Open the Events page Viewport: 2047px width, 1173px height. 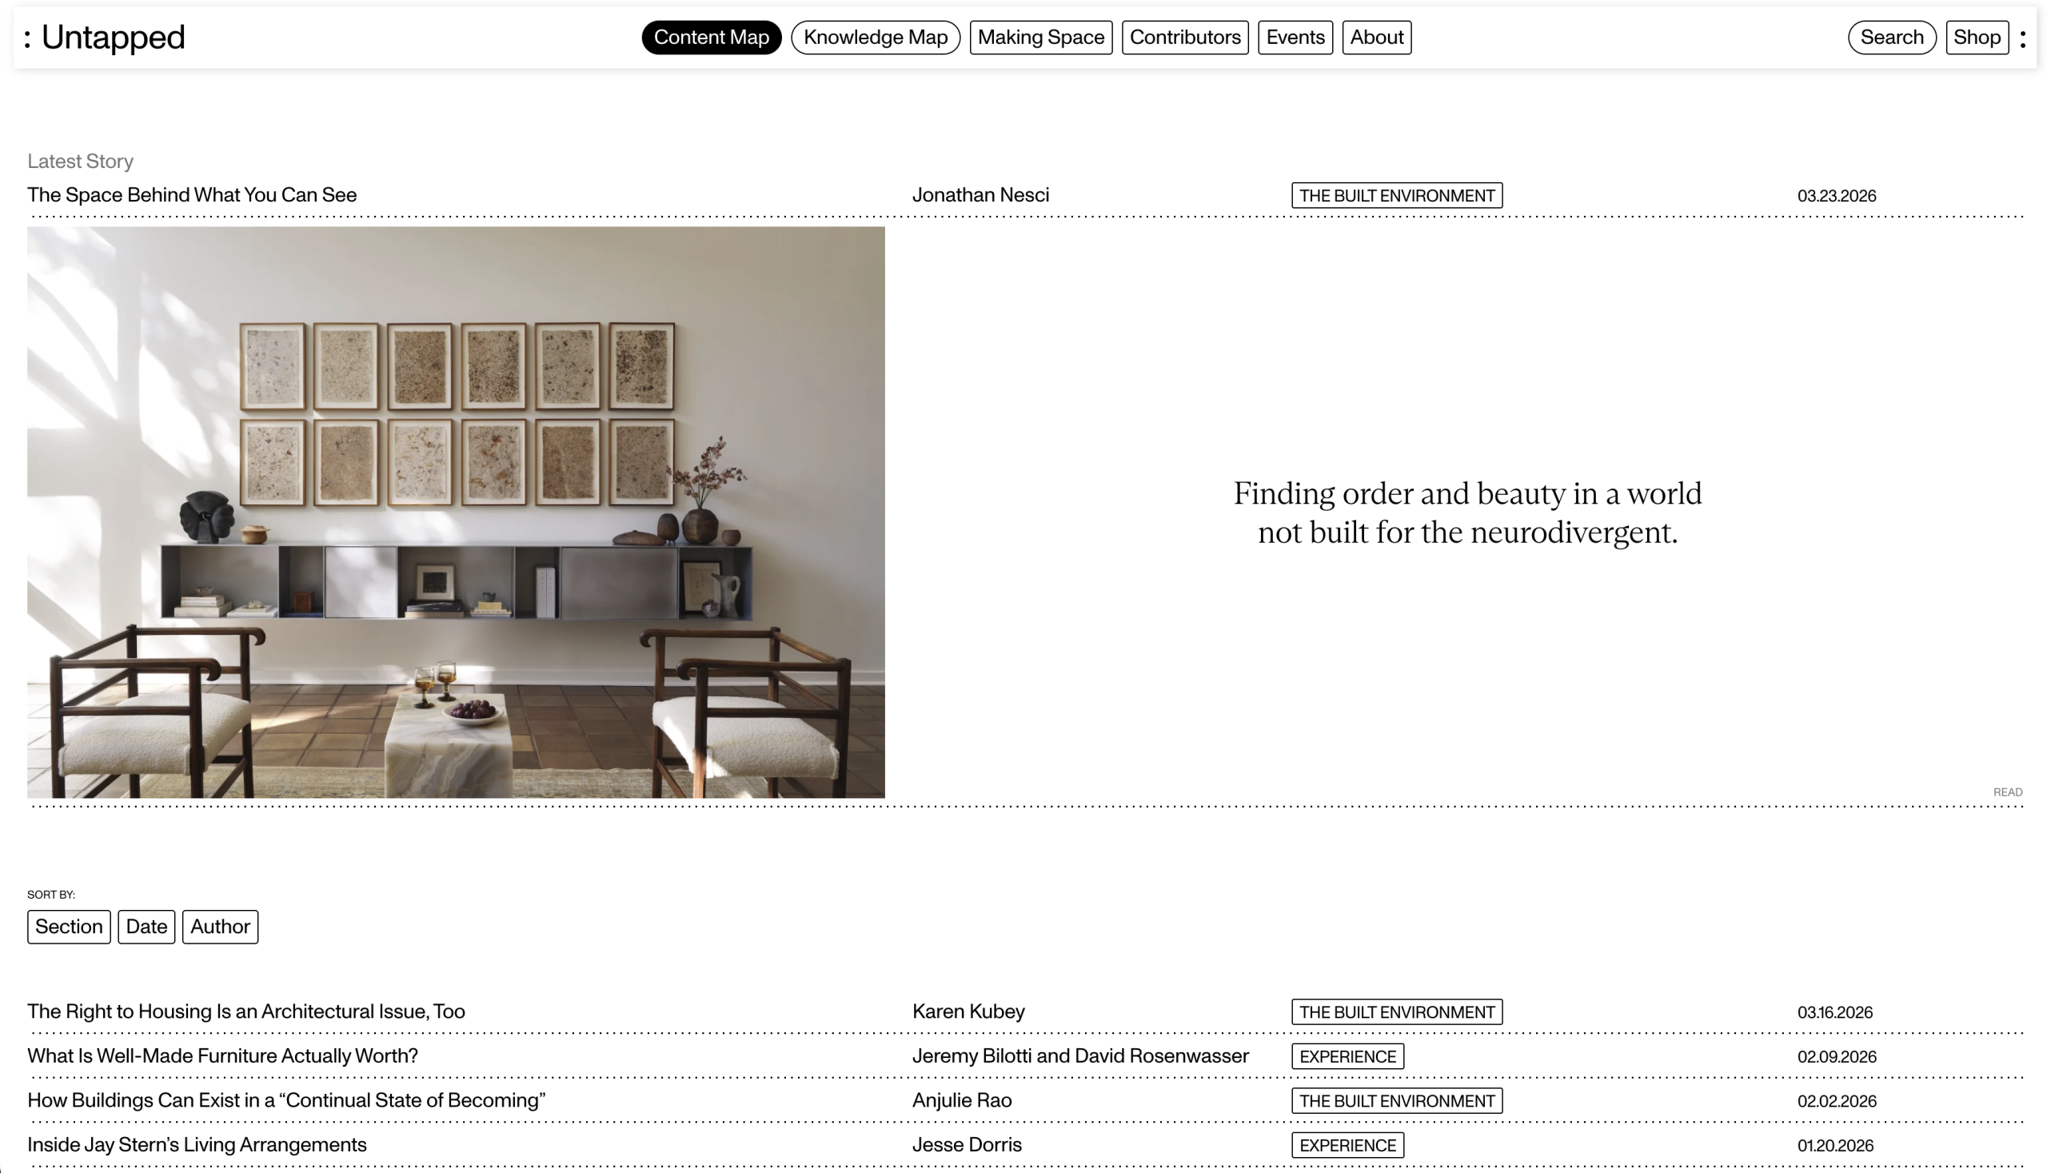1295,37
